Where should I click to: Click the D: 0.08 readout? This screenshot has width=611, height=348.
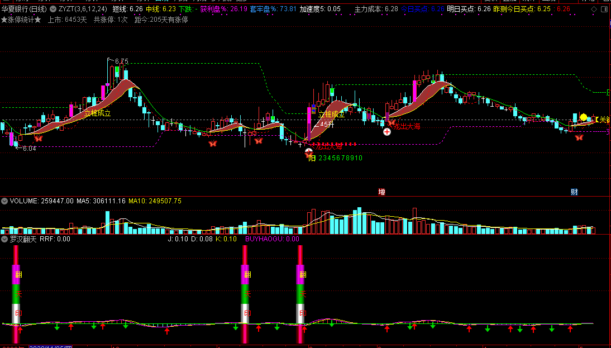(202, 239)
